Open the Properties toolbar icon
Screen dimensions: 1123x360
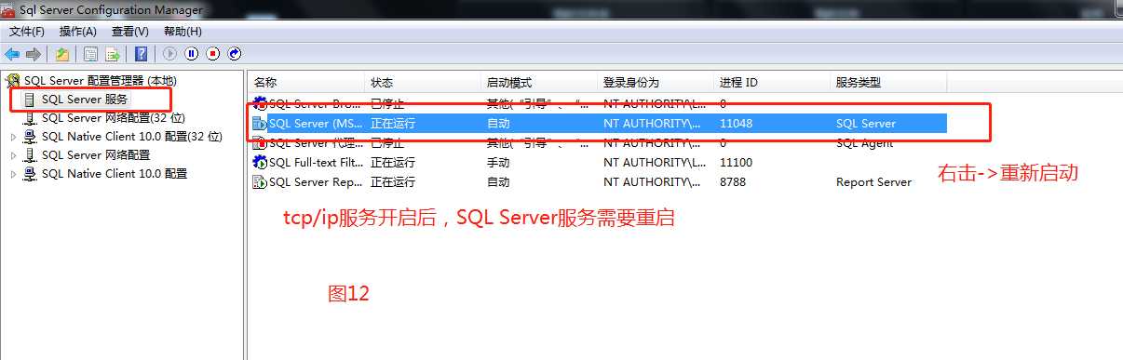click(x=91, y=54)
